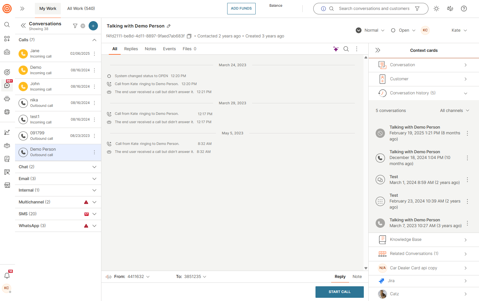
Task: Open the notifications bell icon
Action: click(x=7, y=275)
